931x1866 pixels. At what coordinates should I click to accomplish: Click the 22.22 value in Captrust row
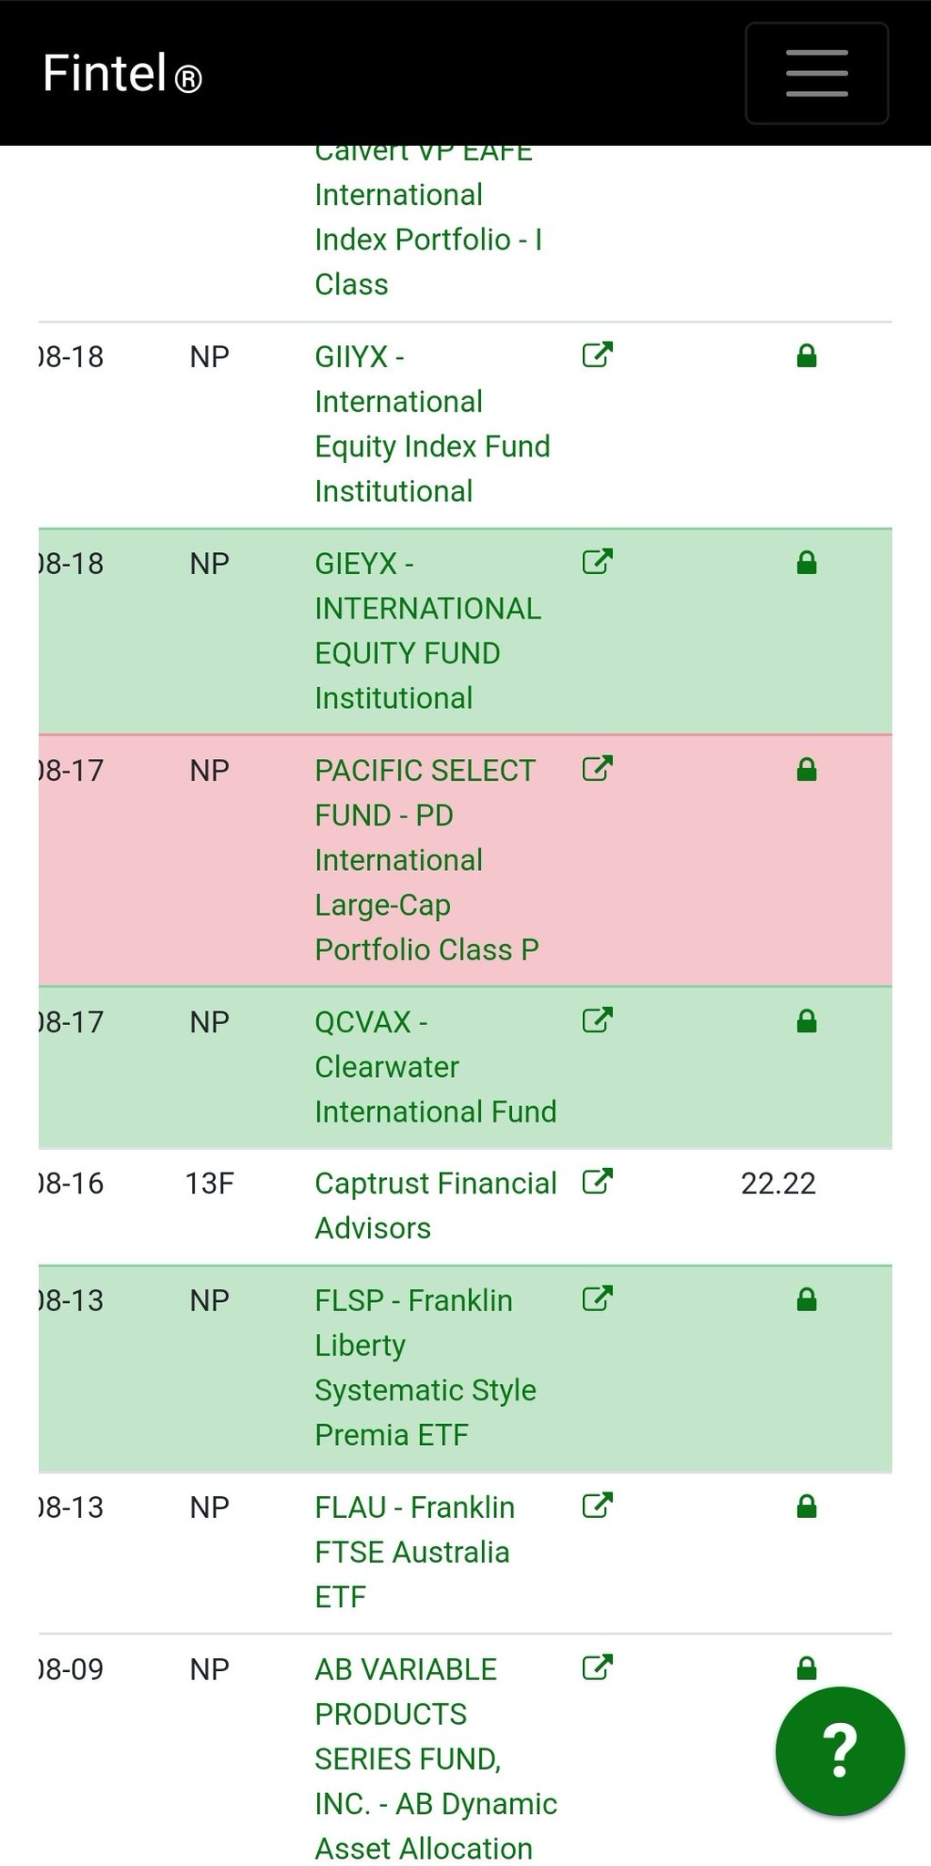tap(778, 1184)
